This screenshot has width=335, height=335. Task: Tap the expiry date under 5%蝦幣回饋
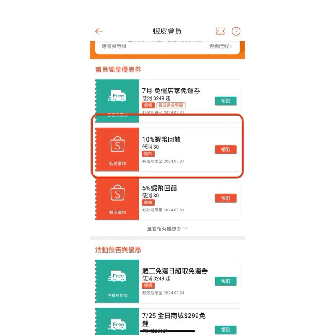[x=163, y=210]
